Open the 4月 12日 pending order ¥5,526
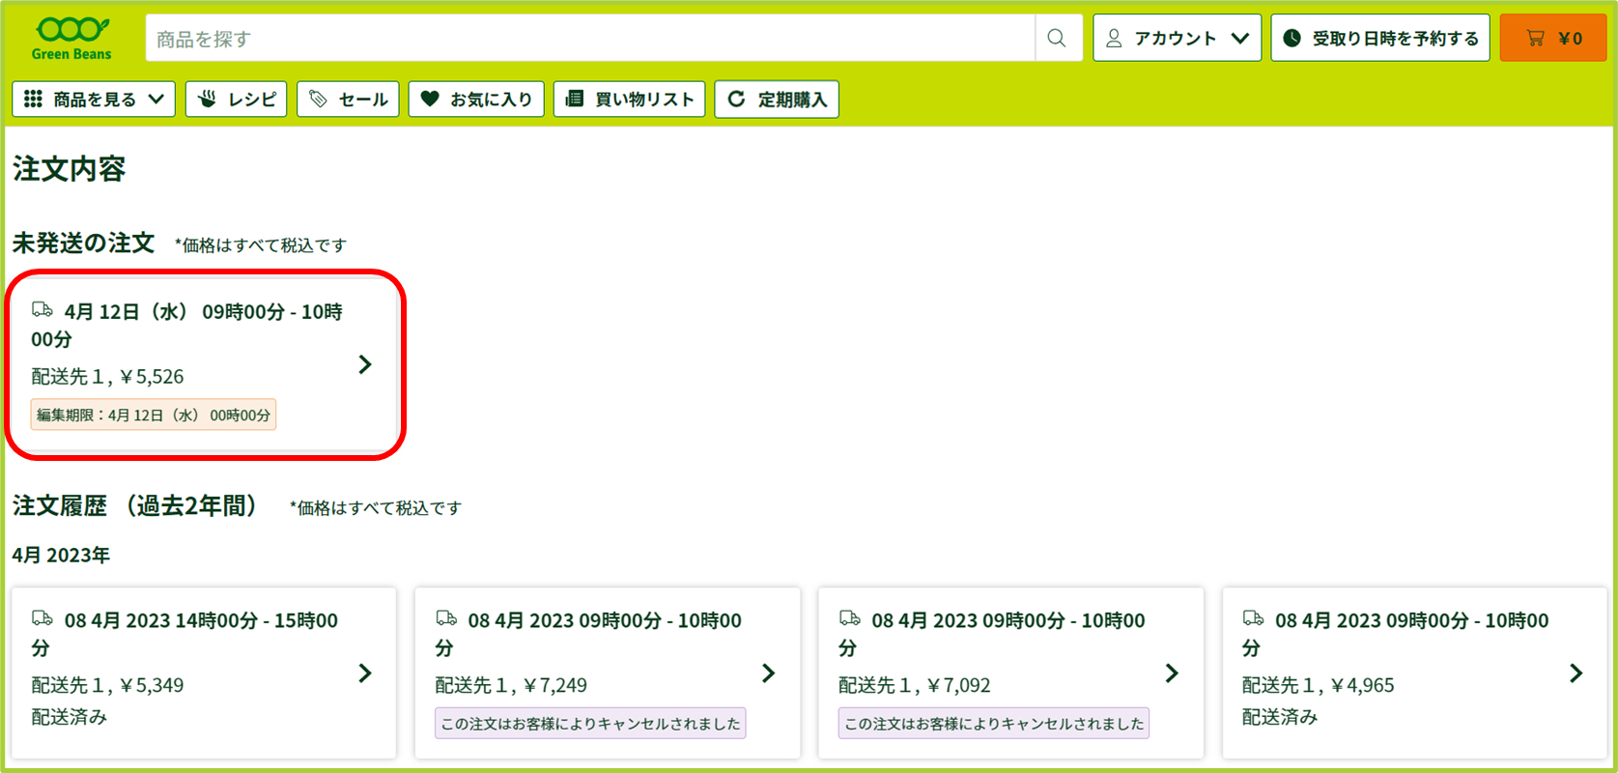Screen dimensions: 1618x773 click(x=204, y=364)
